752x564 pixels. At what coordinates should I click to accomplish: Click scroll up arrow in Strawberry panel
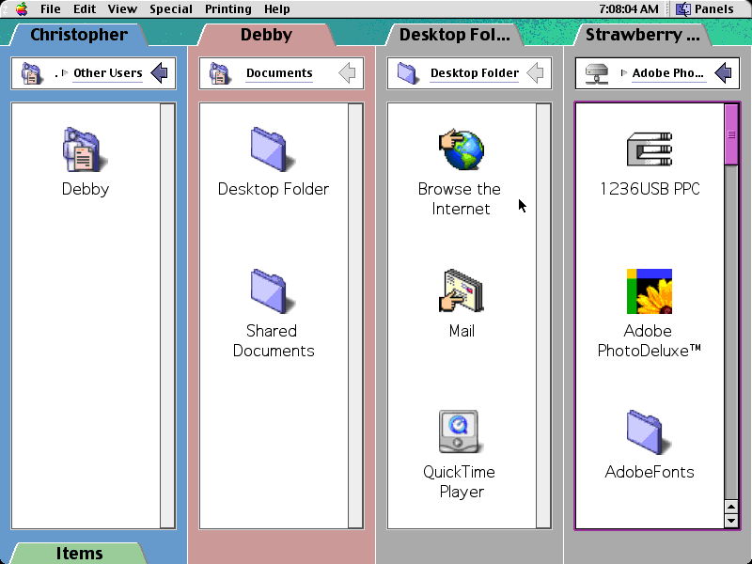[x=731, y=507]
